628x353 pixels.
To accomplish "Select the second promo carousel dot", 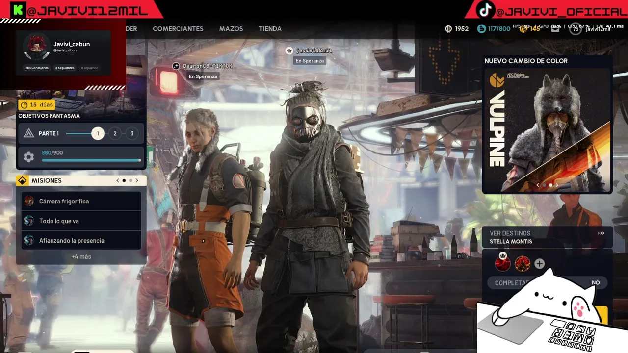I will [x=550, y=185].
